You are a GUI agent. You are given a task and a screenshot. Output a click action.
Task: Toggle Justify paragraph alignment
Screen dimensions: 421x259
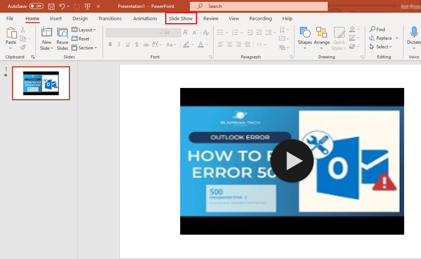click(248, 45)
